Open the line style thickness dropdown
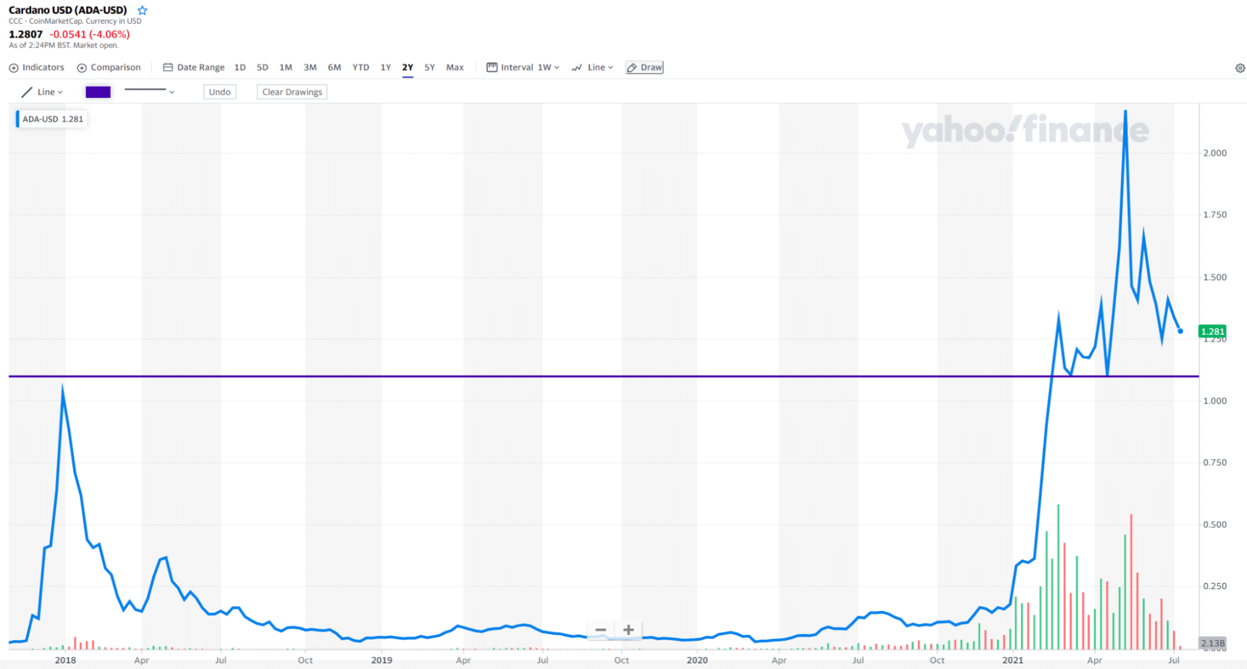This screenshot has width=1247, height=669. click(150, 91)
